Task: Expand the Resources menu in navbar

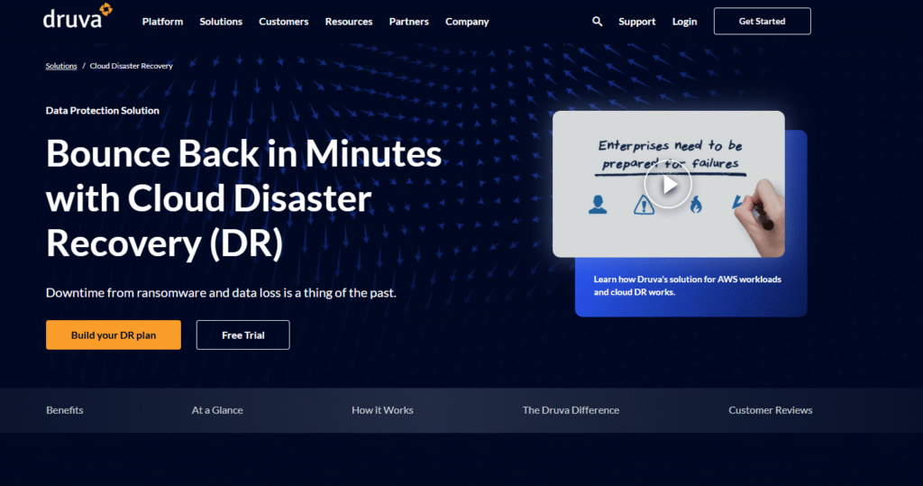Action: coord(349,22)
